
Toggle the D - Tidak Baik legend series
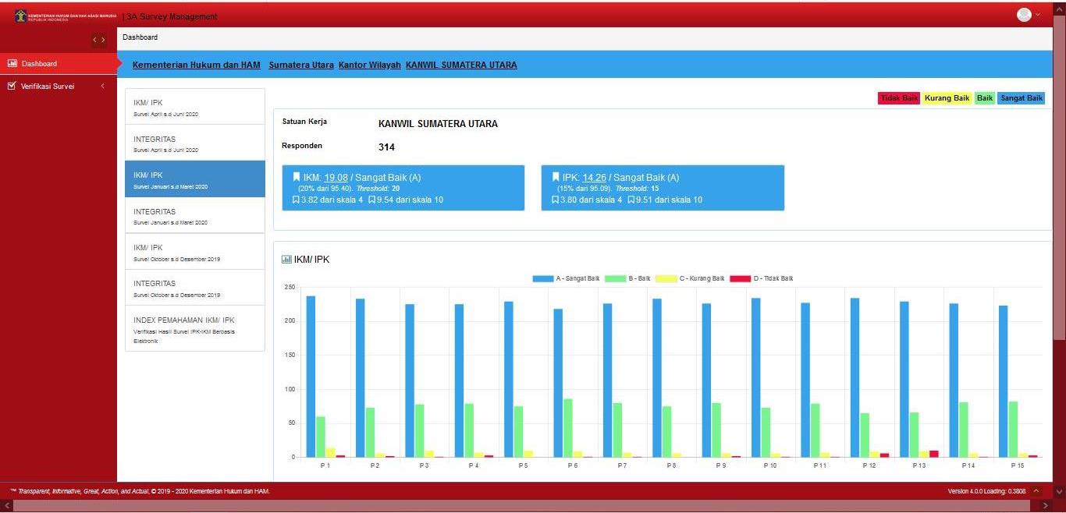pos(761,278)
